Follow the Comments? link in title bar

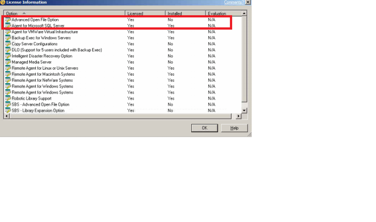click(x=234, y=2)
